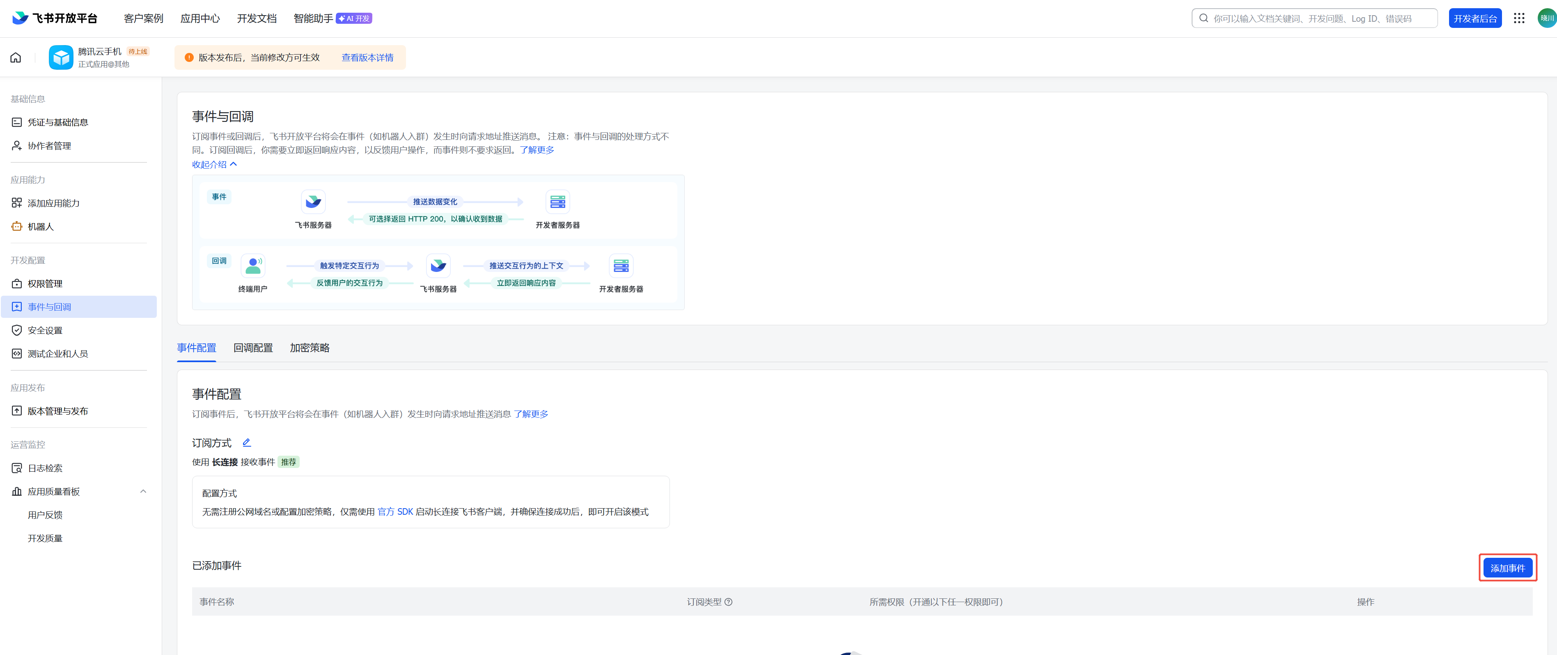Open 机器人 in the sidebar

(x=41, y=226)
